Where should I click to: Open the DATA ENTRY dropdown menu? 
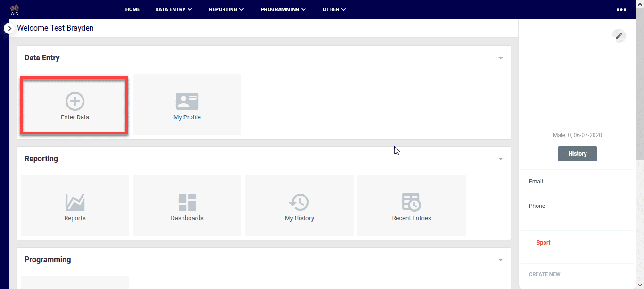pos(173,9)
